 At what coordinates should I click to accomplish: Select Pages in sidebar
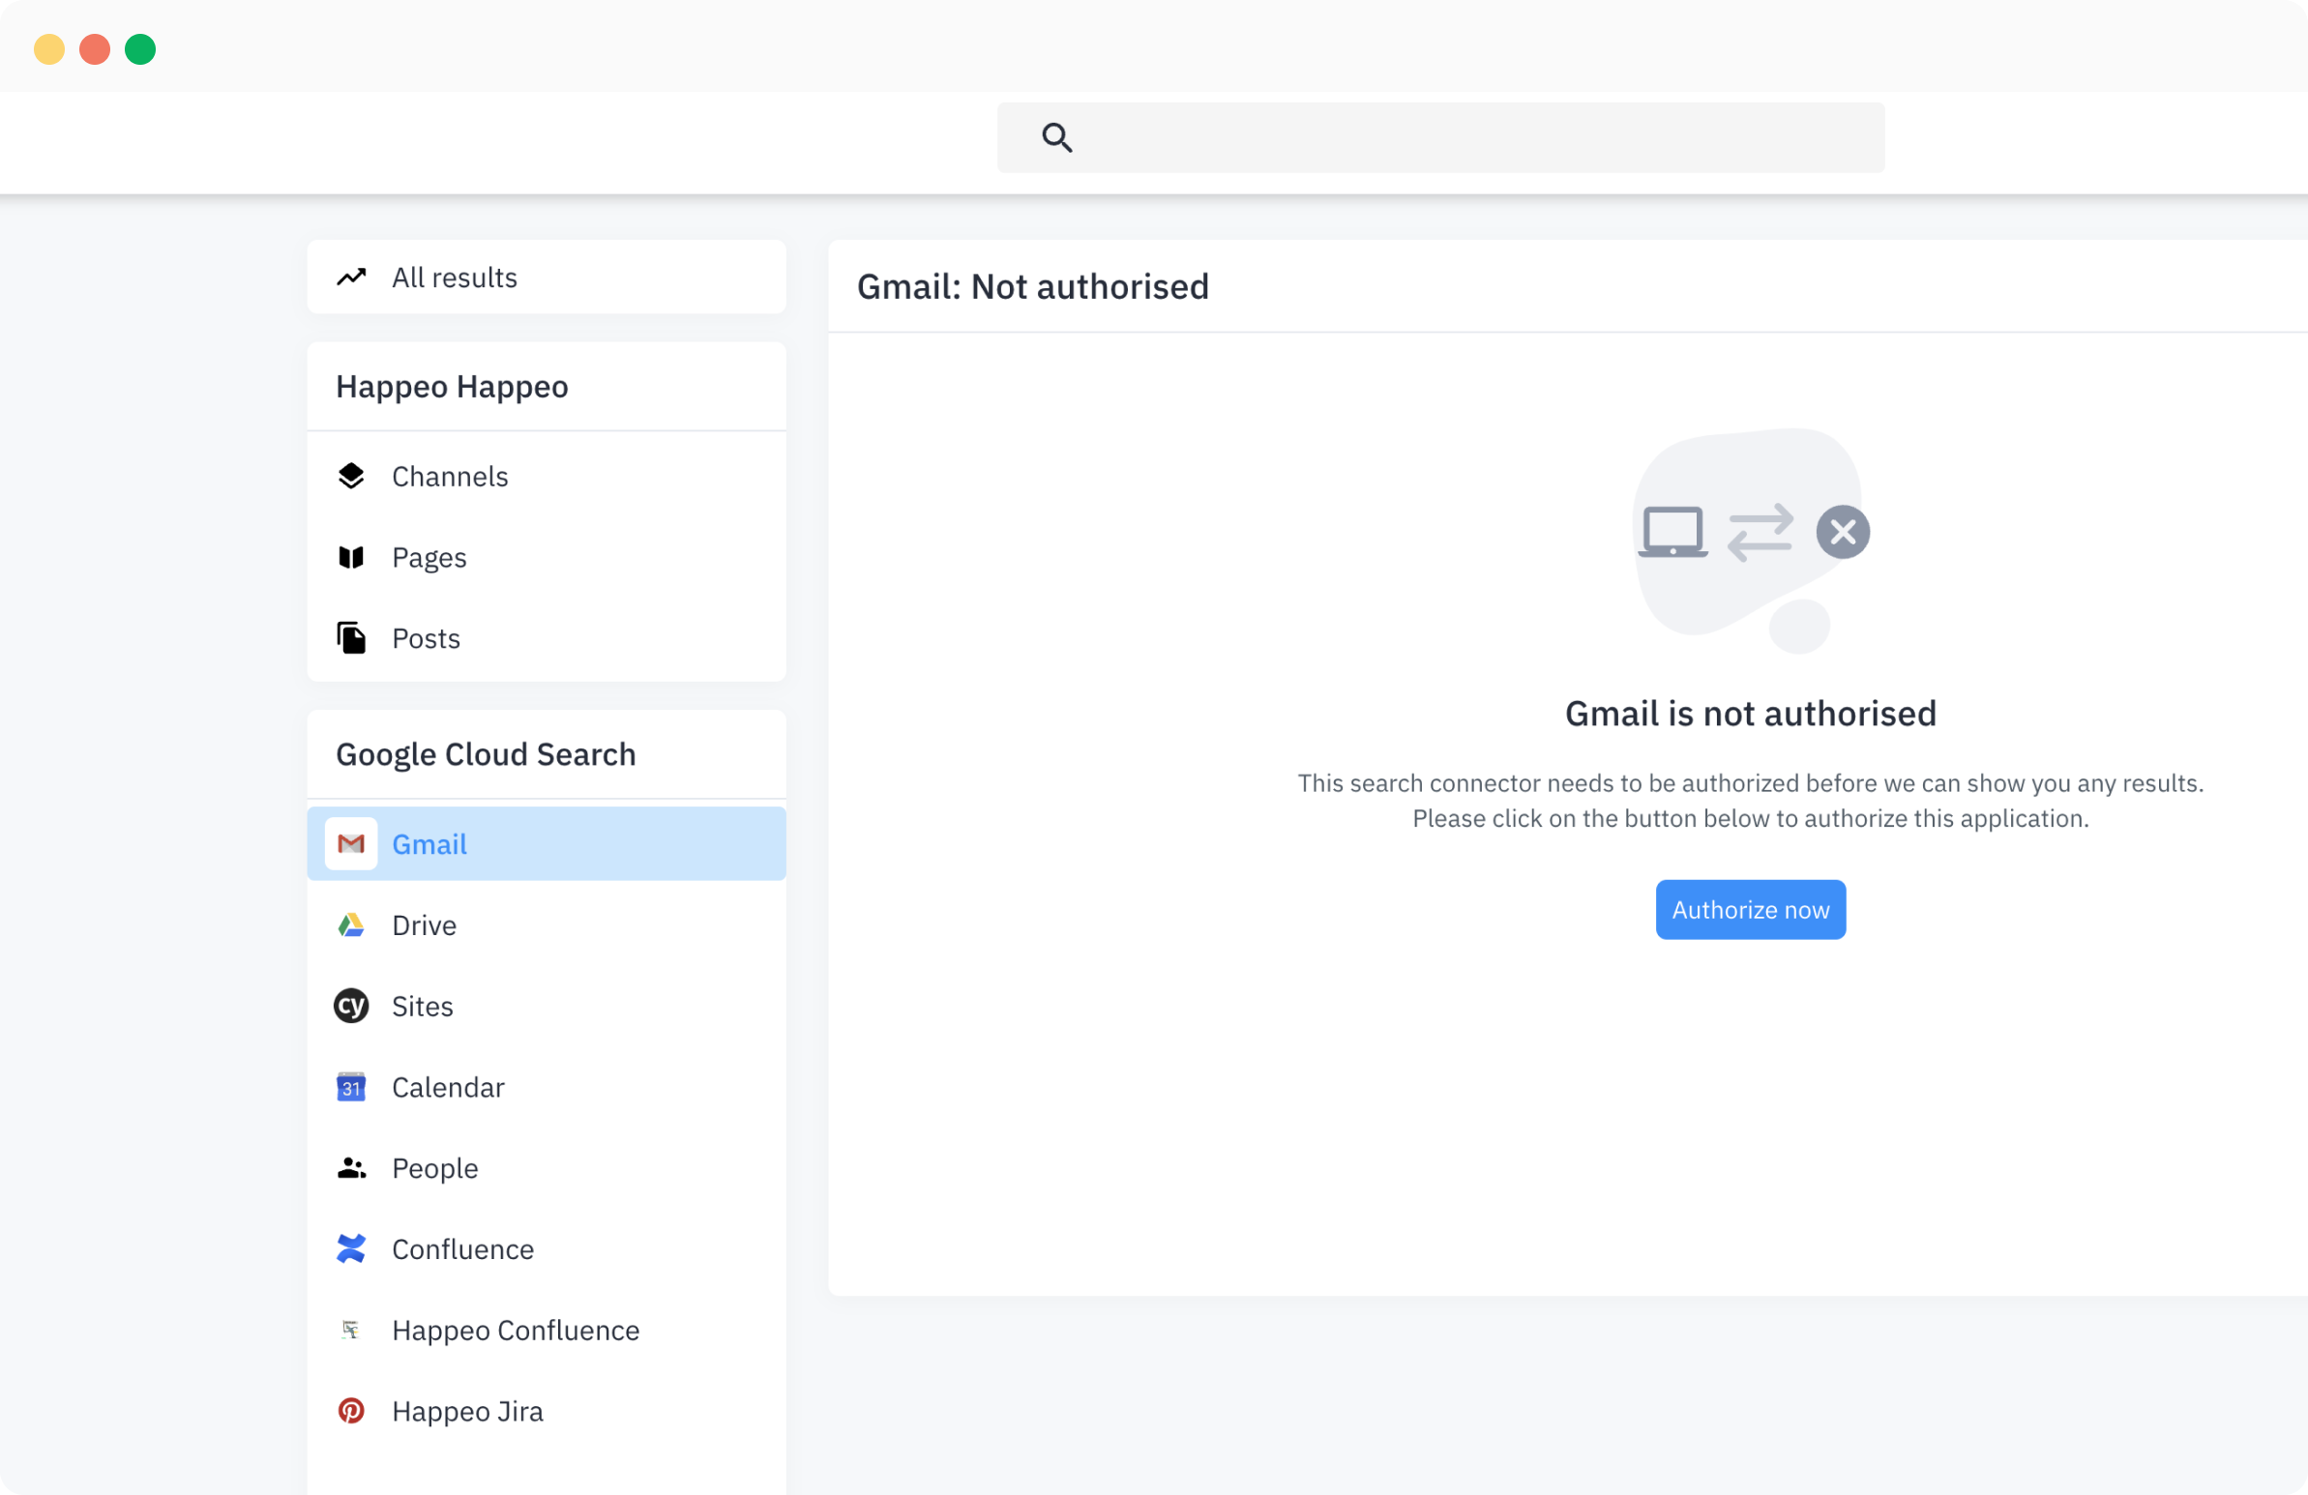tap(546, 557)
